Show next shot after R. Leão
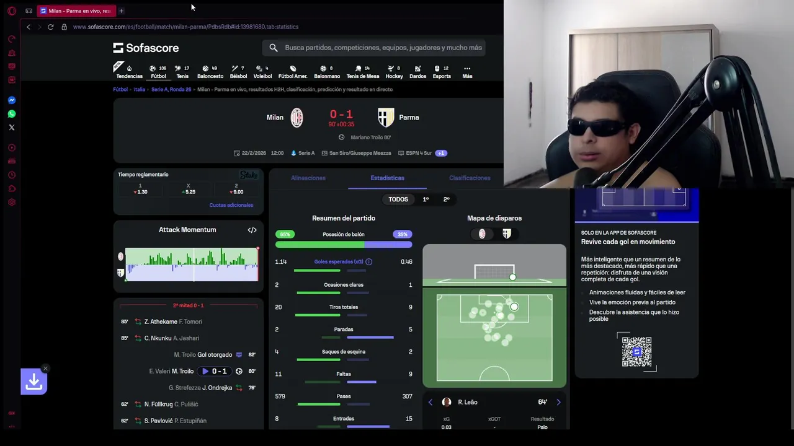Image resolution: width=794 pixels, height=446 pixels. click(558, 402)
